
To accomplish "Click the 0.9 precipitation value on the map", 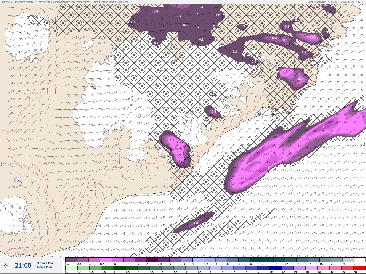I will coord(178,147).
